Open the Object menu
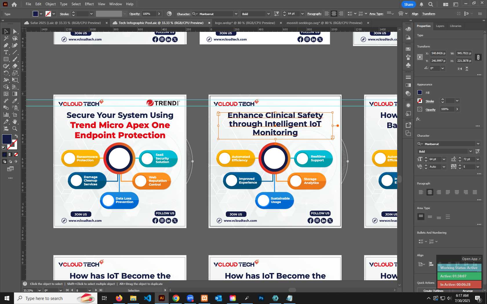Viewport: 487px width, 304px height. (50, 4)
